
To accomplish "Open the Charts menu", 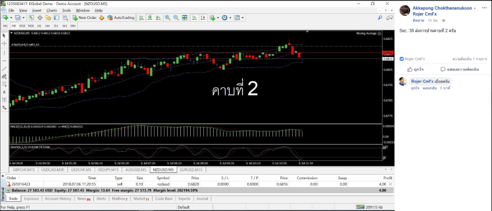I will [x=52, y=10].
